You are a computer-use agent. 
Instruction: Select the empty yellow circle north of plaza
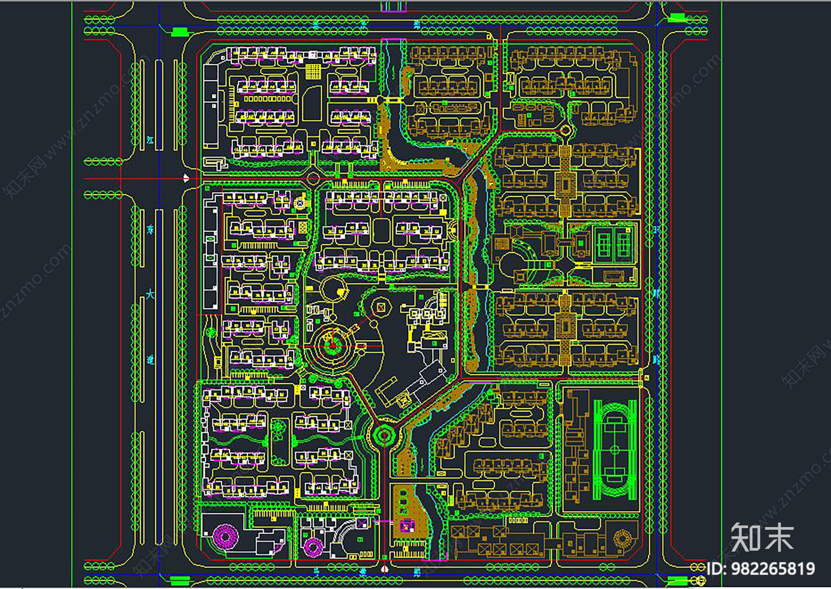tap(333, 289)
